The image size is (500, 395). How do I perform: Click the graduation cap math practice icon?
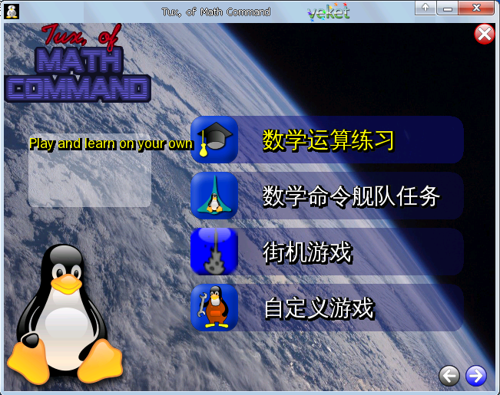point(214,140)
